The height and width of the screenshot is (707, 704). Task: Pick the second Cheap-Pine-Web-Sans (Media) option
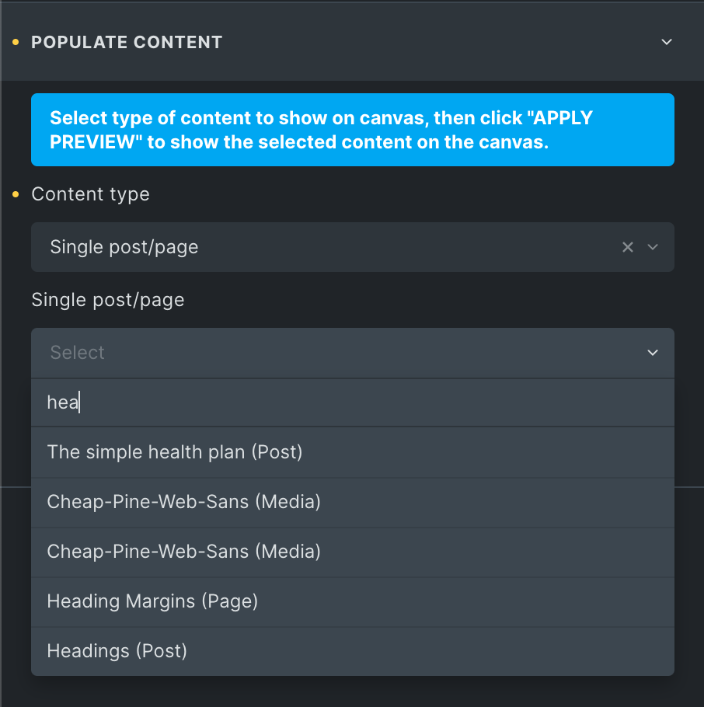coord(353,552)
